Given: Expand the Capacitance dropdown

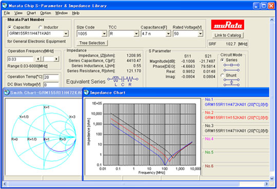Looking at the screenshot, I should pyautogui.click(x=168, y=33).
